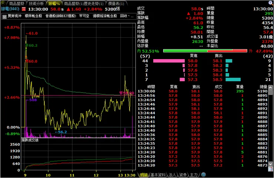Click the 最低 56.2 value
The image size is (274, 178).
click(x=198, y=28)
